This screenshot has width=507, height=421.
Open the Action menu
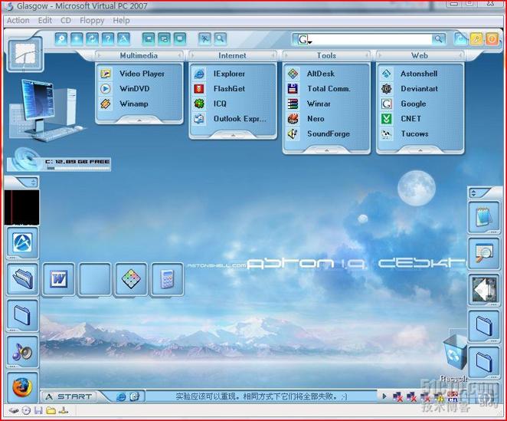18,21
